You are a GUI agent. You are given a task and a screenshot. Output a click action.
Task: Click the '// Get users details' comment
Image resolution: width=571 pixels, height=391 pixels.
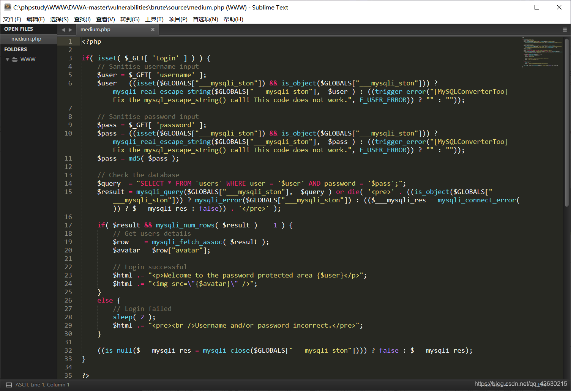tap(152, 233)
